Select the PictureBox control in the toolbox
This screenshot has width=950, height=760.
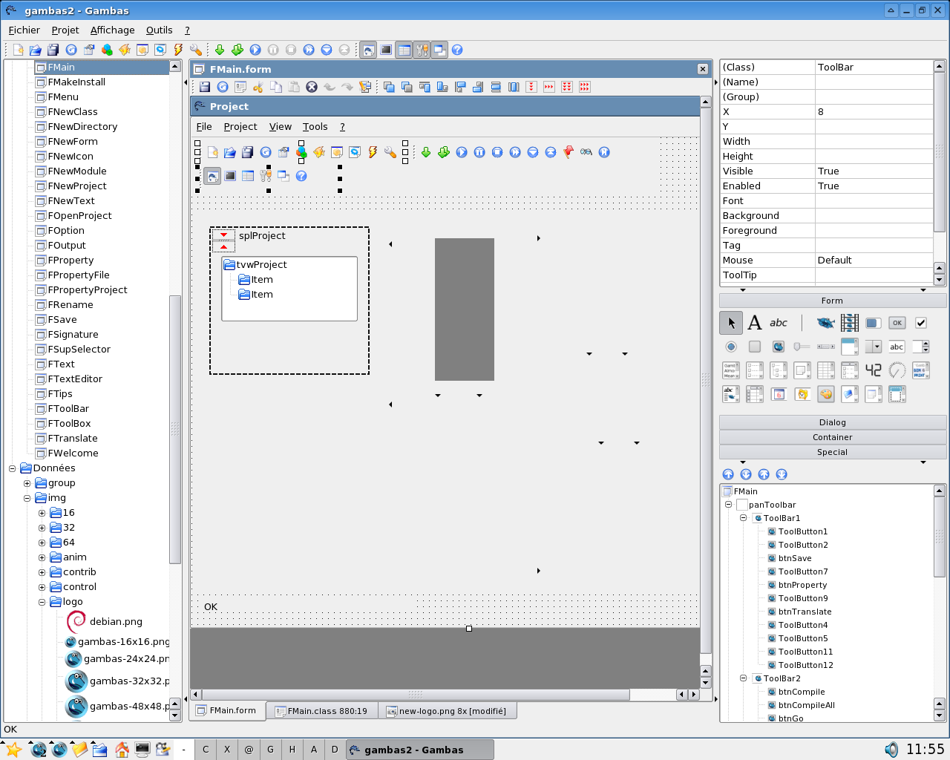825,323
